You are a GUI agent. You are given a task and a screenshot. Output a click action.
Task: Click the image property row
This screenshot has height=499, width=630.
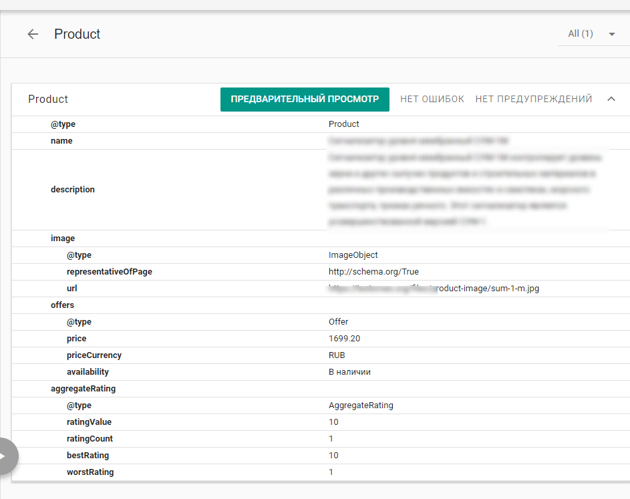click(x=63, y=238)
